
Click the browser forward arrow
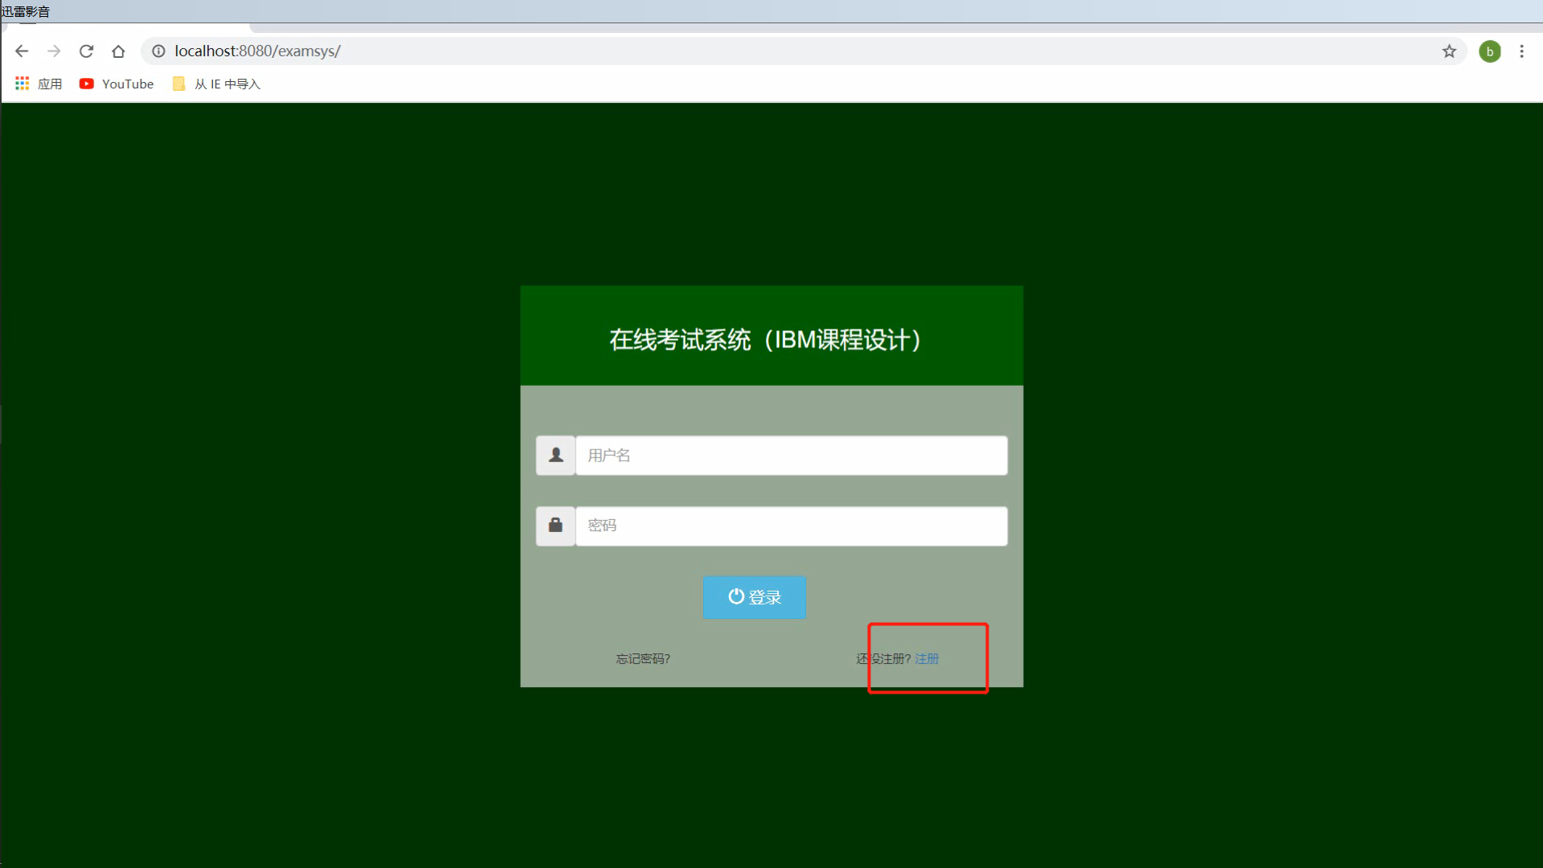54,51
